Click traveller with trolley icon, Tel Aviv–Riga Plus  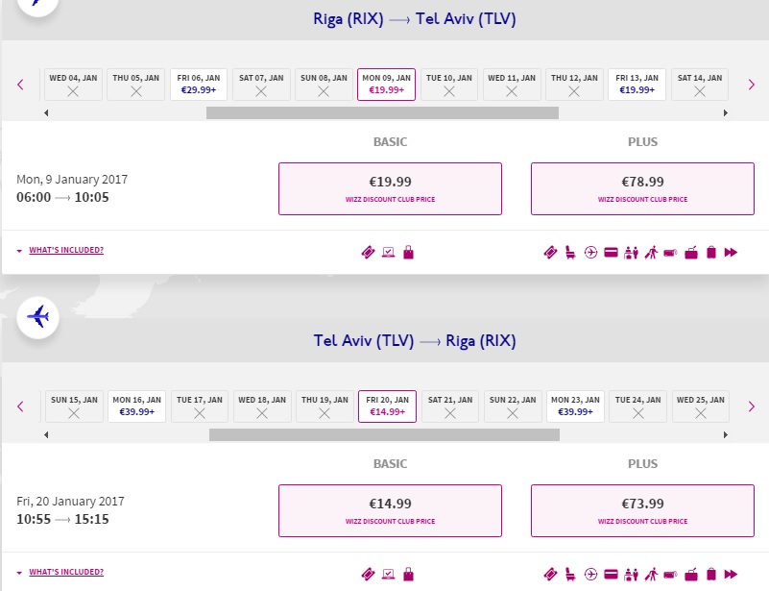point(651,574)
